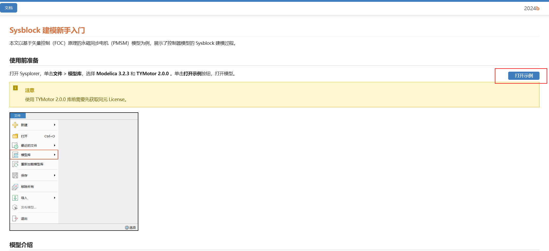Click the 文档 button in the header
Screen dimensions: 549x251
[8, 8]
